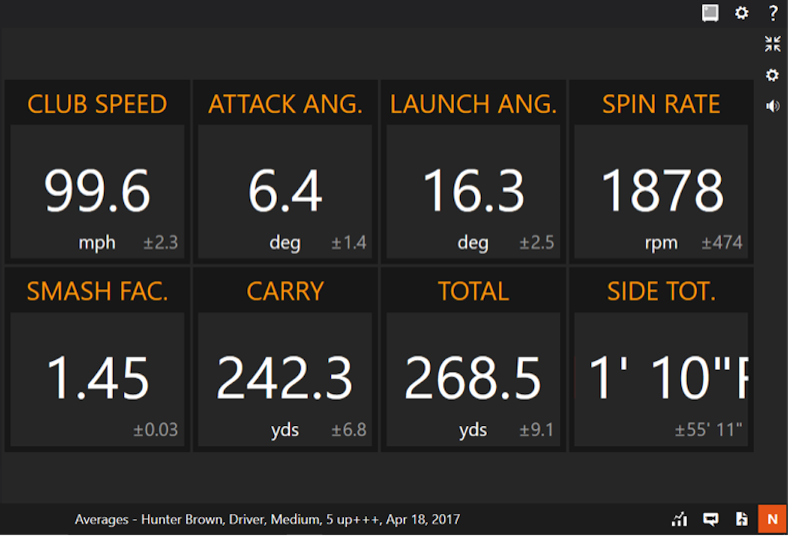The width and height of the screenshot is (788, 536).
Task: Click the ±9.1 total deviation
Action: click(x=536, y=430)
